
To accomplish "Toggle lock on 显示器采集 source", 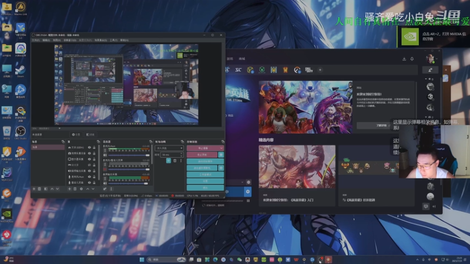I will pyautogui.click(x=94, y=159).
